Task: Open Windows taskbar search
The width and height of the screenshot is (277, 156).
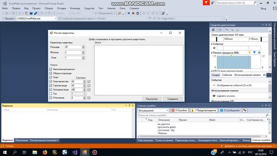Action: pyautogui.click(x=15, y=152)
